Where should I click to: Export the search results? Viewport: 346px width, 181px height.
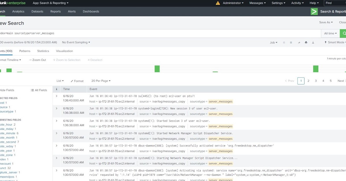(313, 42)
